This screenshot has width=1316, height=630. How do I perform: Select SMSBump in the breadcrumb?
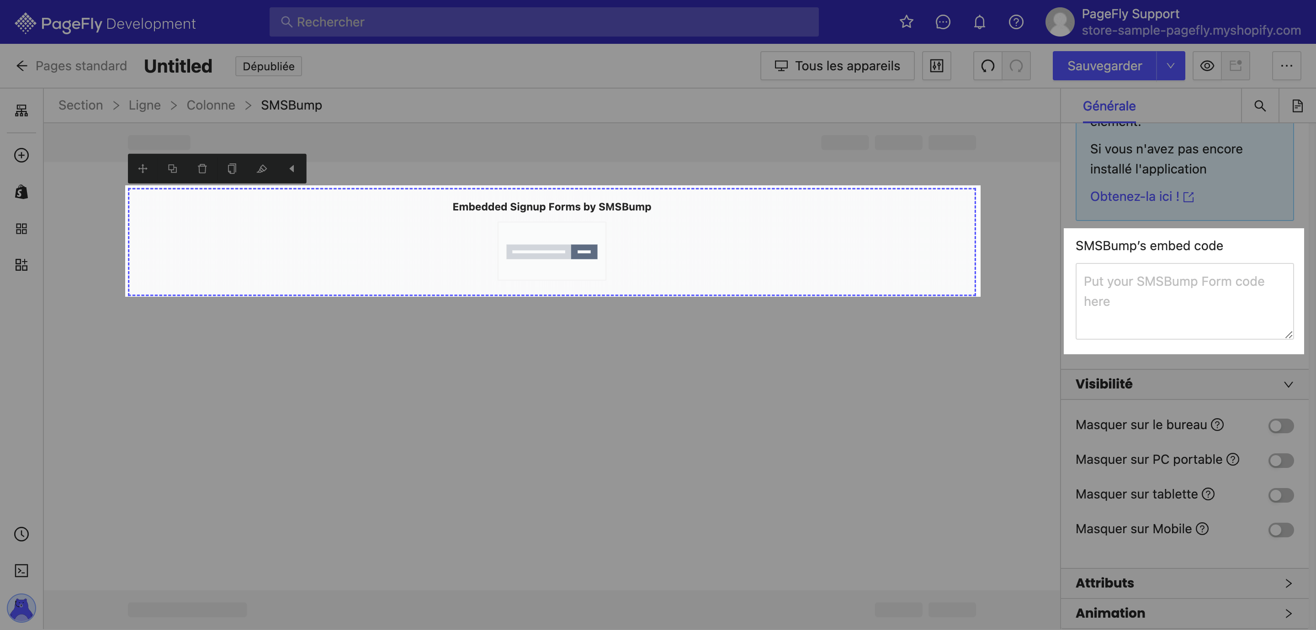[291, 105]
